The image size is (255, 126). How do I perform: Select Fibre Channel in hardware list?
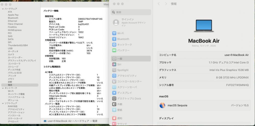[15, 24]
